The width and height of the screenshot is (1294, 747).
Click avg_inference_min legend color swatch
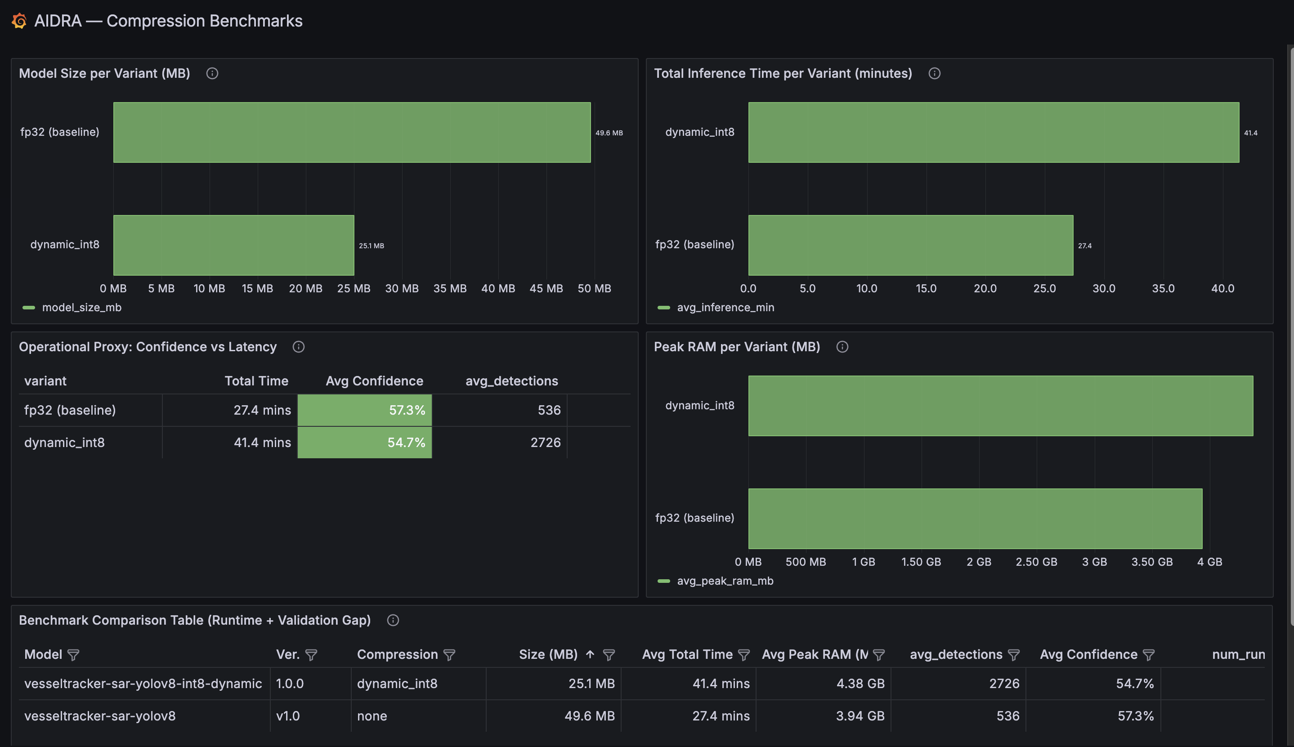(x=664, y=308)
